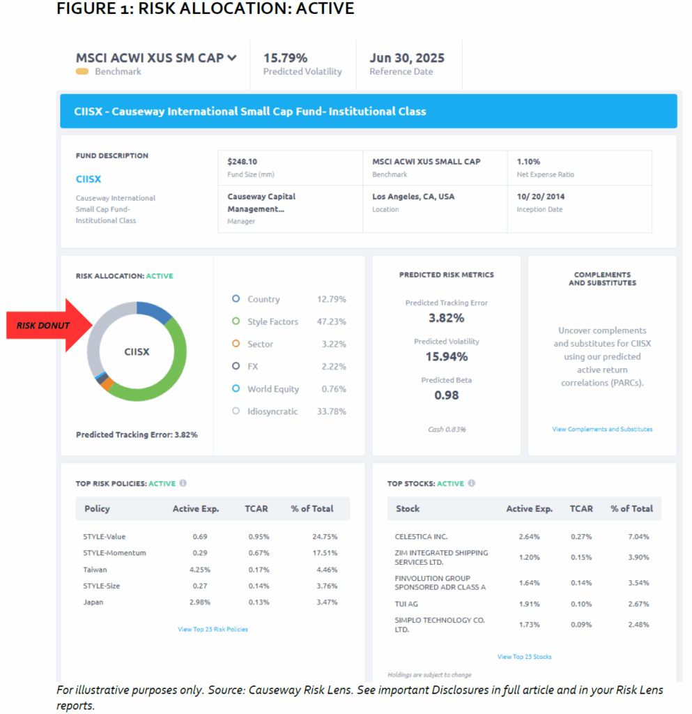
Task: Select the STYLE-Value policy row
Action: tap(213, 537)
